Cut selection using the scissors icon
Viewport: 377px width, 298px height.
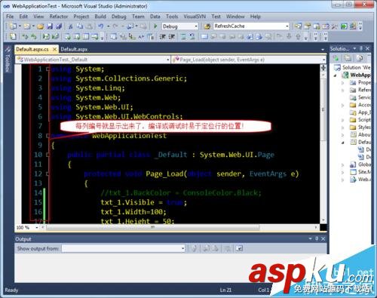point(71,26)
